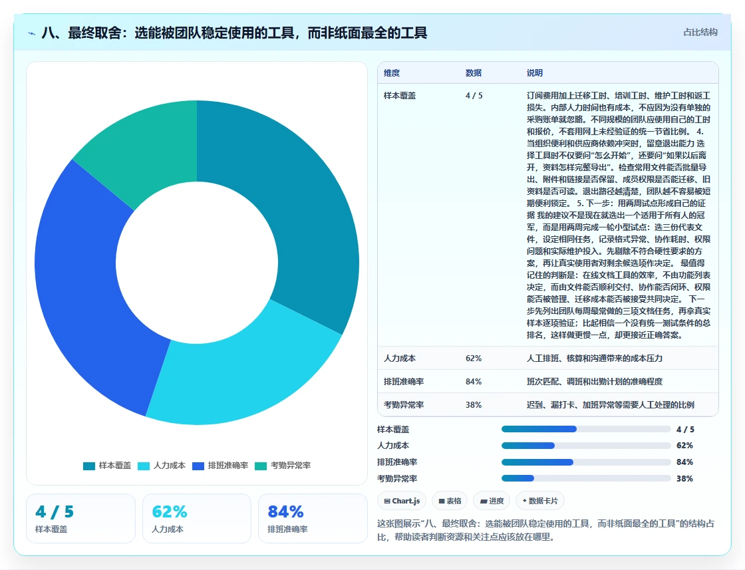745x570 pixels.
Task: Open the 84% 排班准确率 data card
Action: [x=313, y=518]
